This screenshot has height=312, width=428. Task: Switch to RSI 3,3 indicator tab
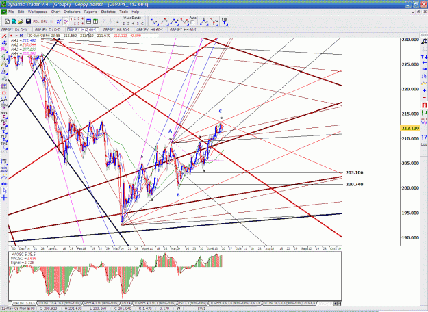point(192,303)
